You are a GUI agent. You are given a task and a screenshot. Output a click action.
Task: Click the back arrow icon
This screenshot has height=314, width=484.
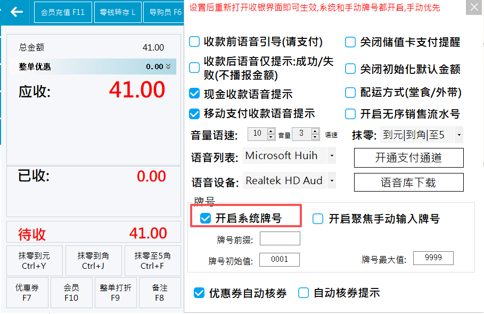click(17, 12)
